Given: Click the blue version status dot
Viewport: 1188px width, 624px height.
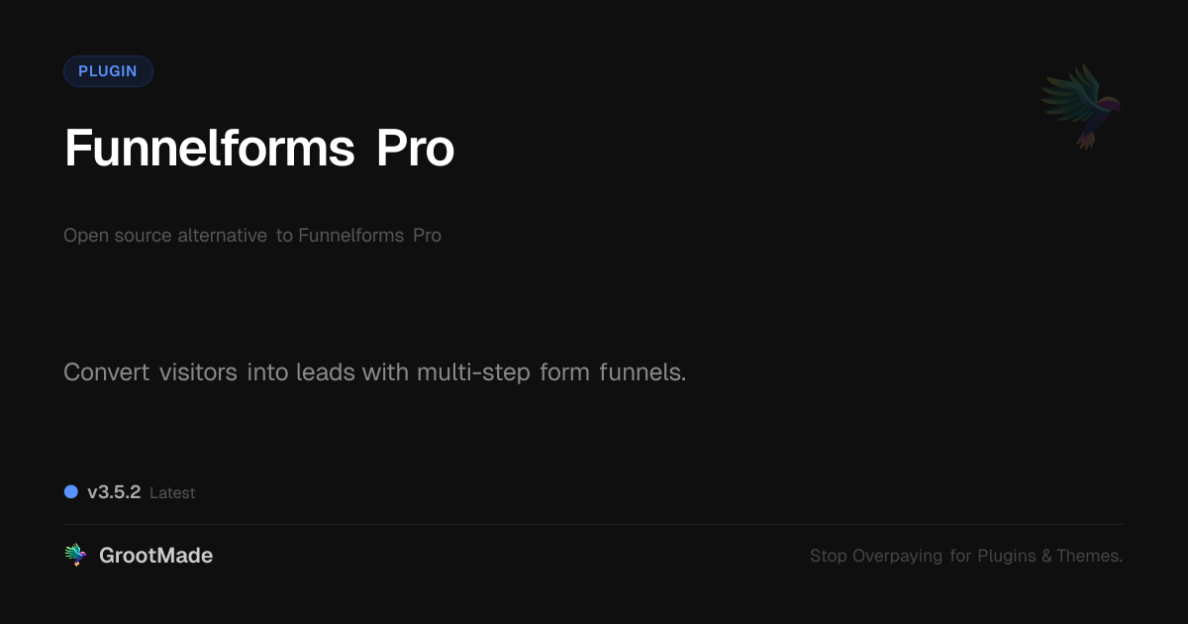Looking at the screenshot, I should click(70, 491).
